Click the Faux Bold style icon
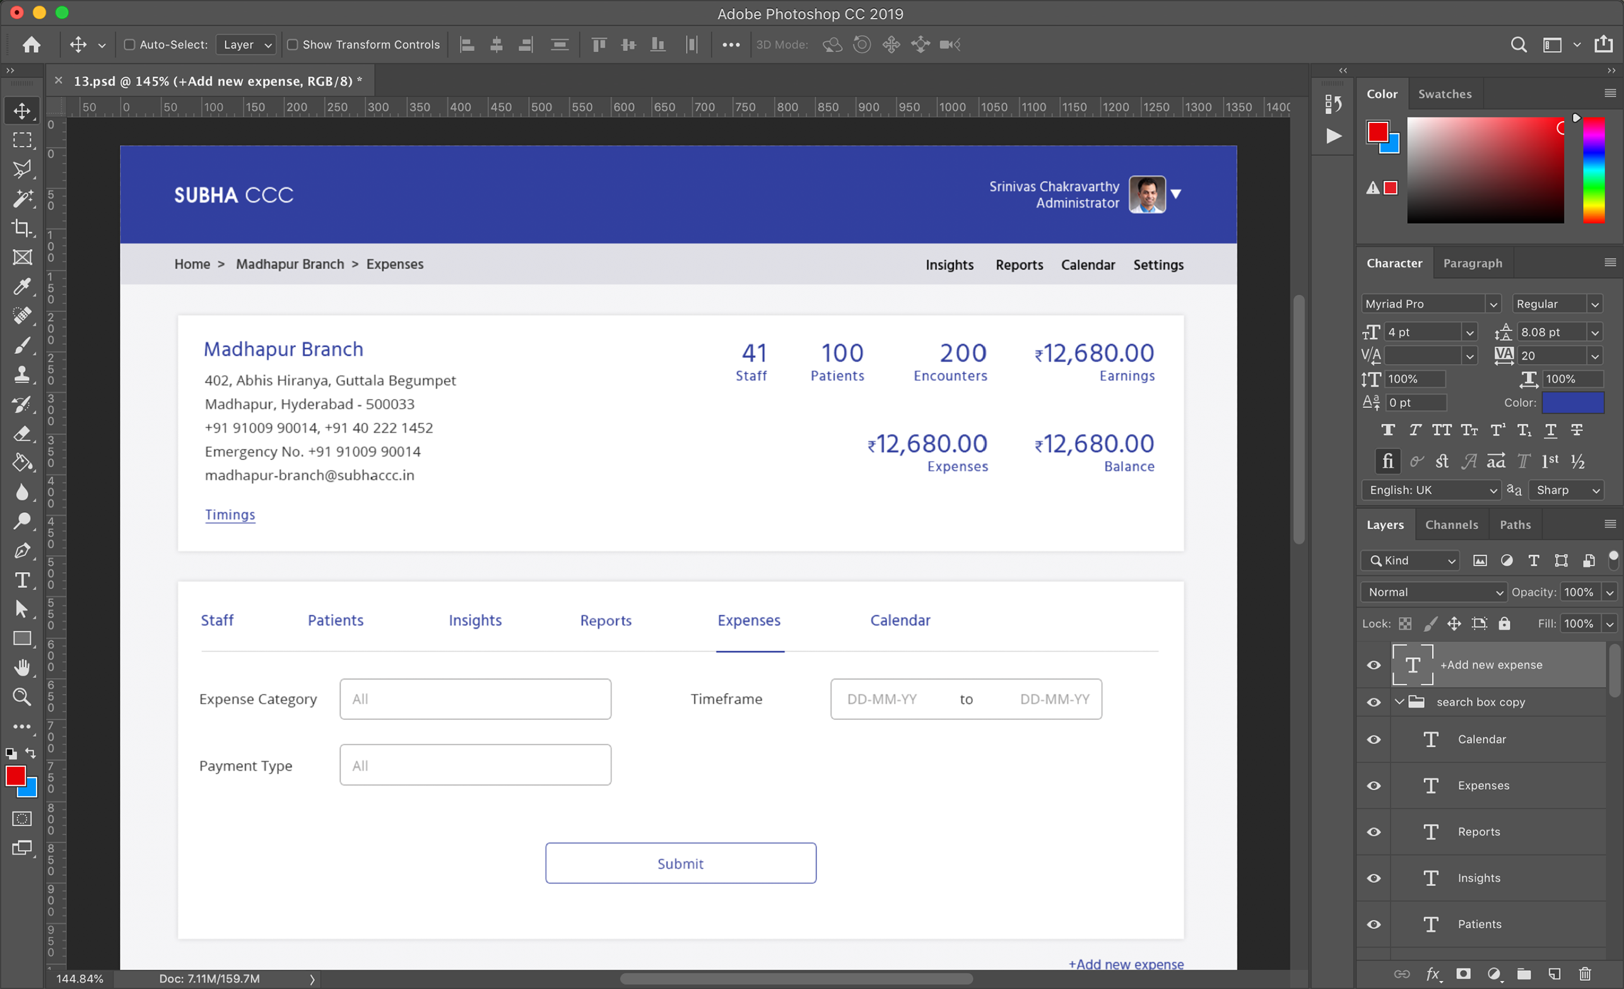 click(x=1387, y=430)
